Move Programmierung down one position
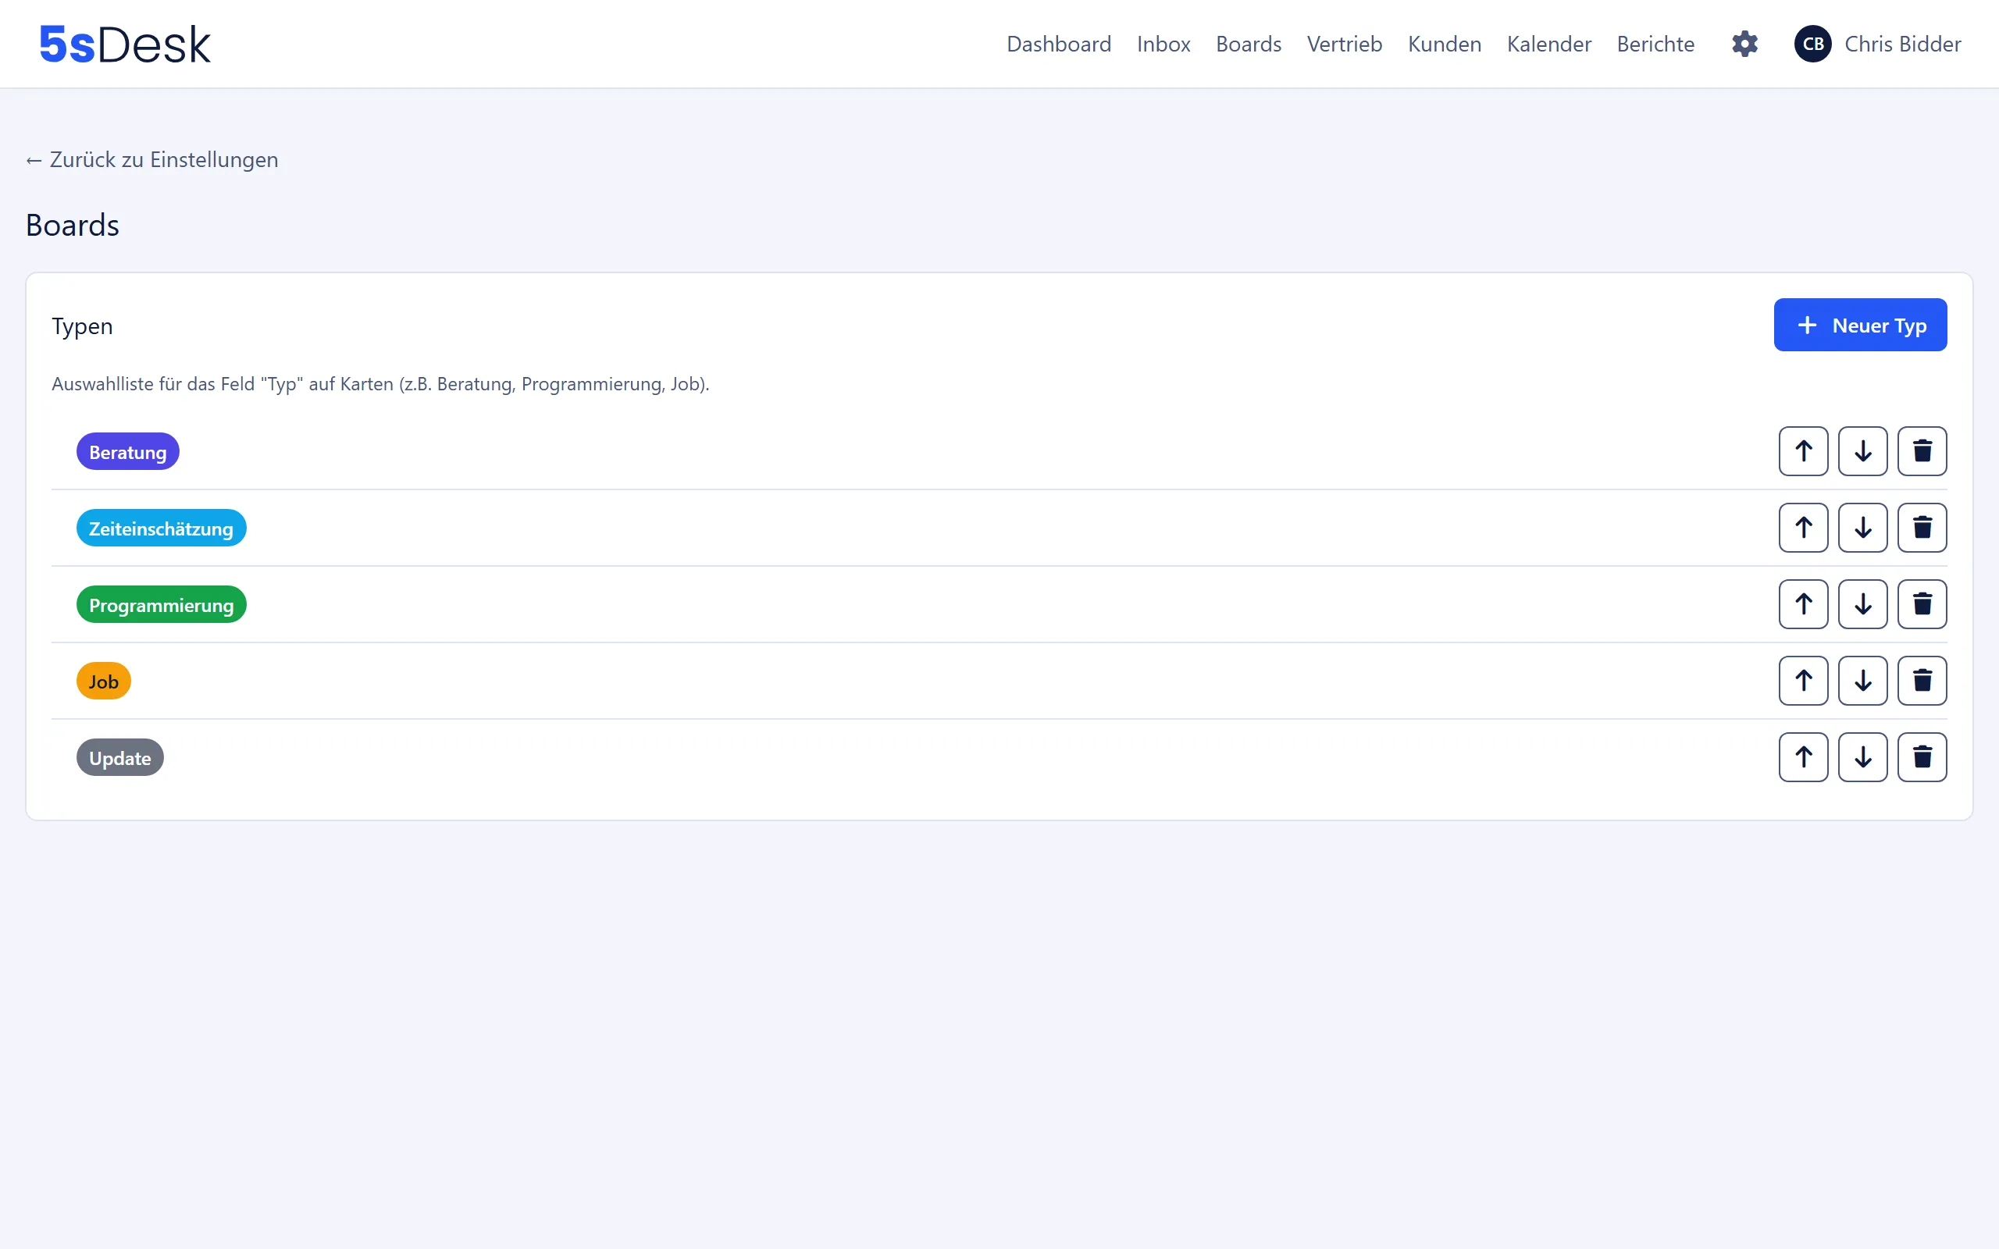The image size is (1999, 1249). (x=1862, y=604)
